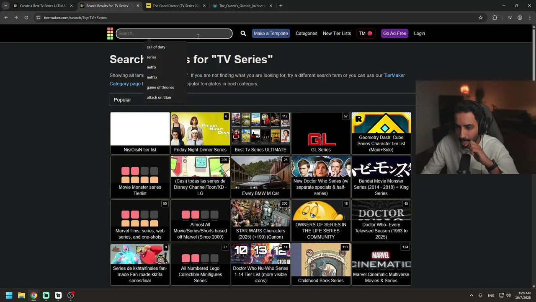The width and height of the screenshot is (536, 302).
Task: Click the browser address bar URL
Action: click(x=75, y=18)
